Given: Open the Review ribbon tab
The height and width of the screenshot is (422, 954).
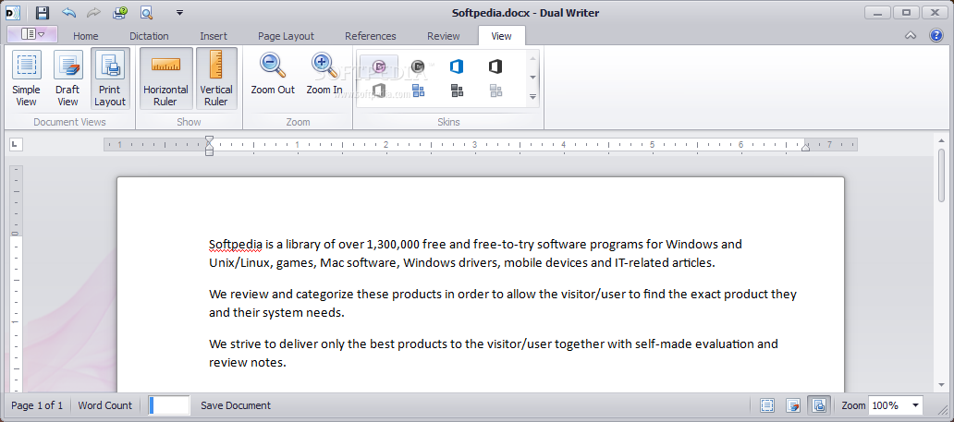Looking at the screenshot, I should pos(444,36).
